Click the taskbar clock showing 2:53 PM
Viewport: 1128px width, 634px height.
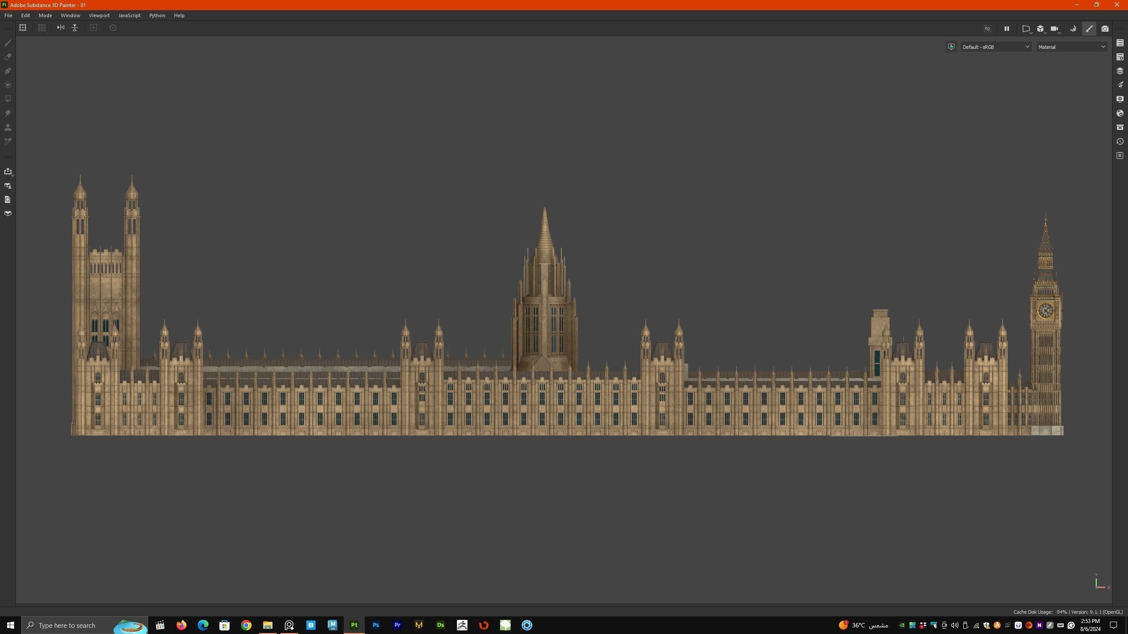click(1090, 625)
